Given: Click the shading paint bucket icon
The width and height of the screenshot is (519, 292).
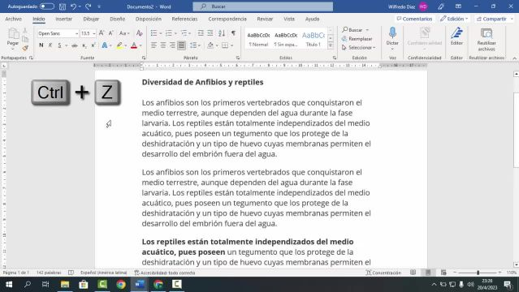Looking at the screenshot, I should click(210, 45).
